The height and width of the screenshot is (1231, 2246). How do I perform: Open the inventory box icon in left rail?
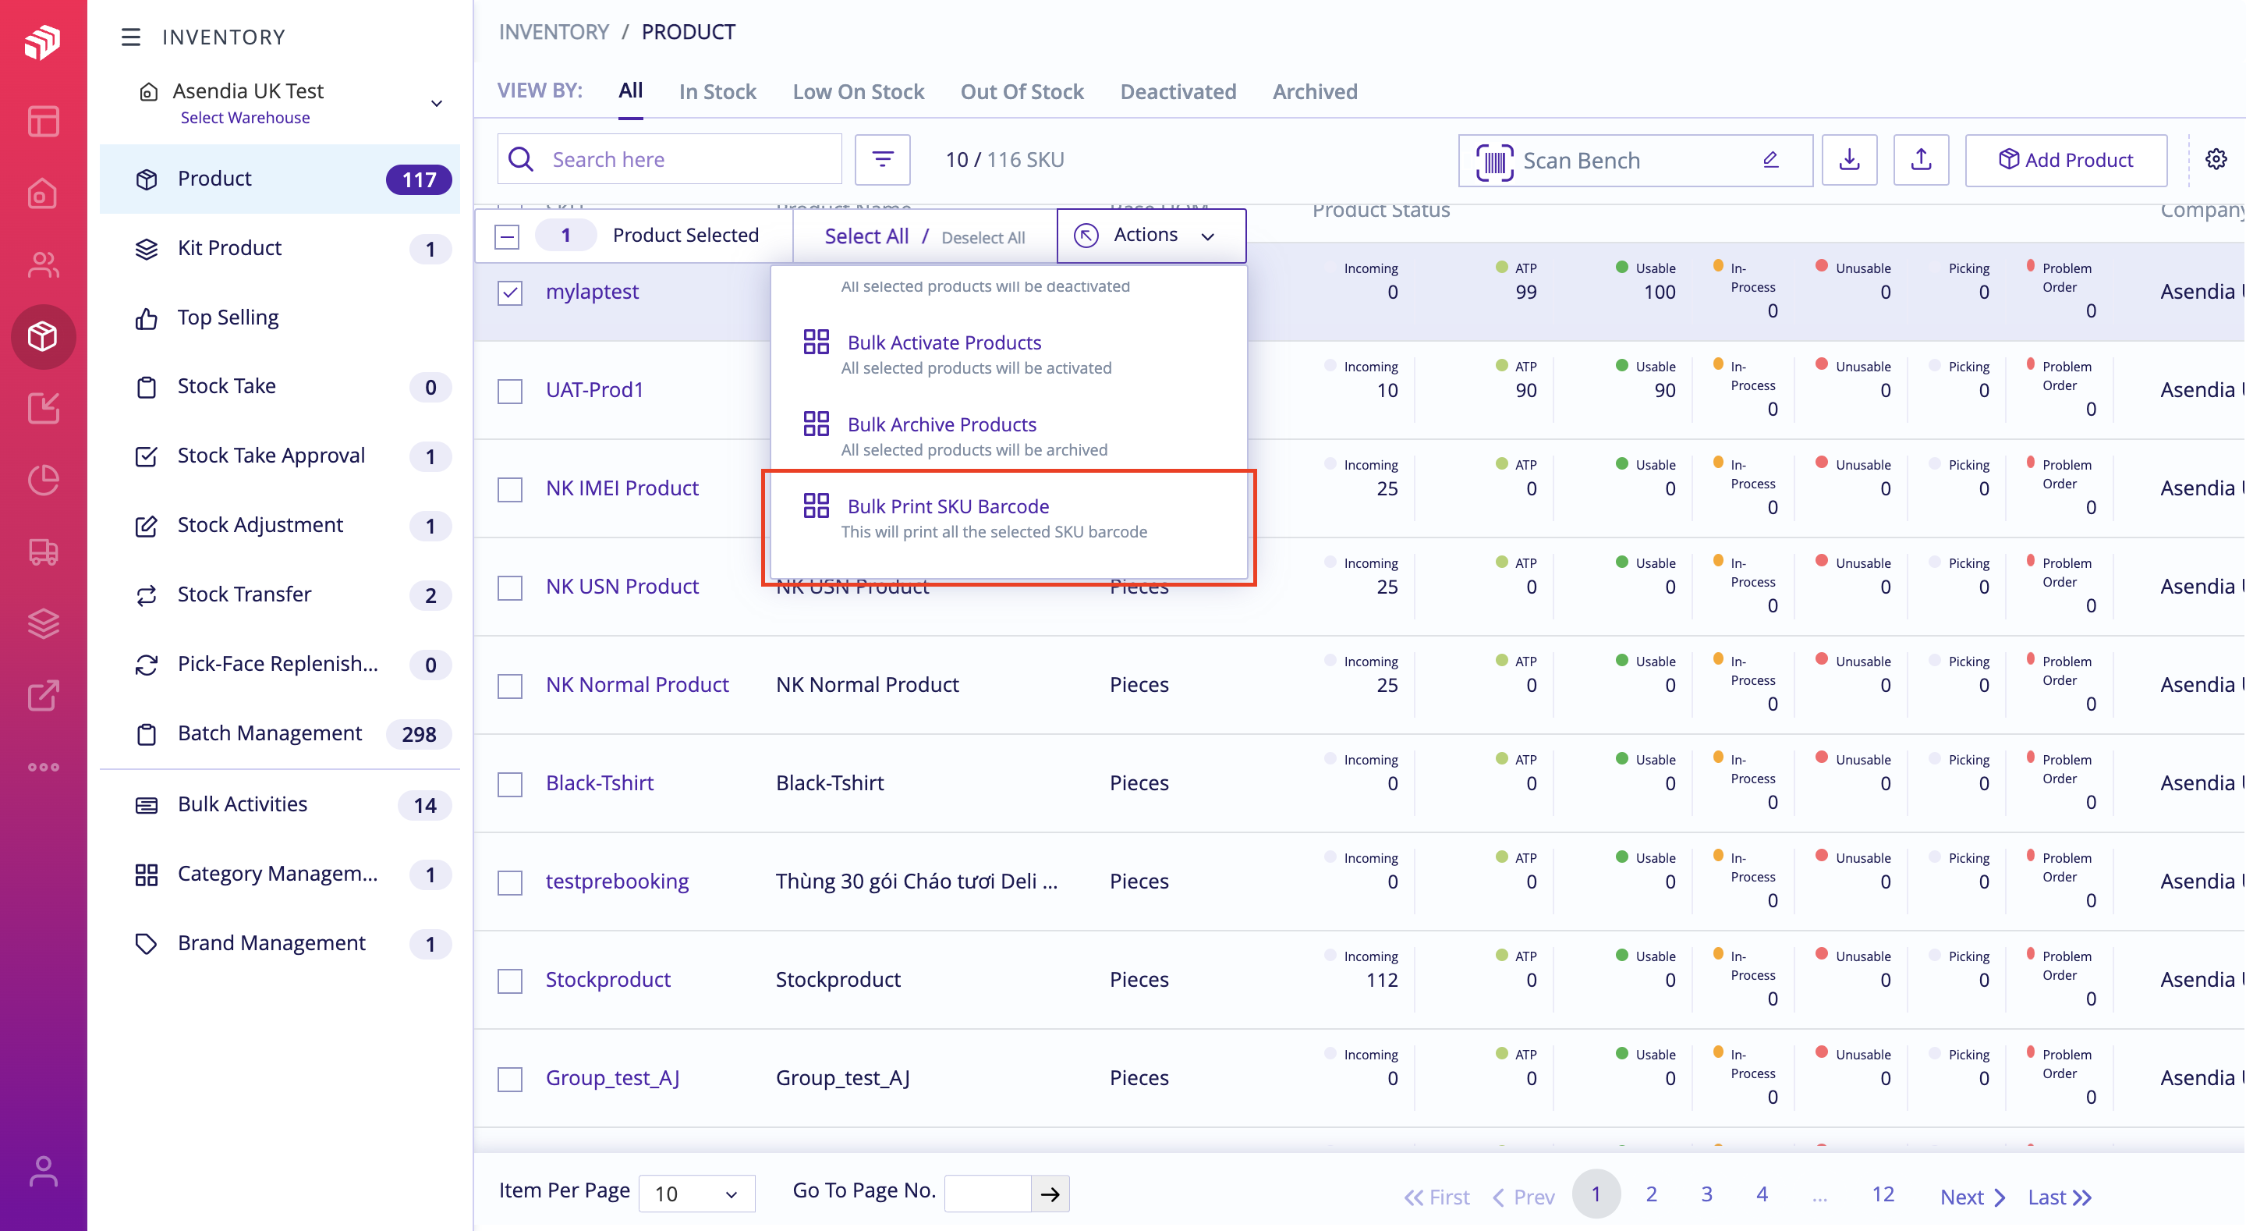click(x=43, y=336)
